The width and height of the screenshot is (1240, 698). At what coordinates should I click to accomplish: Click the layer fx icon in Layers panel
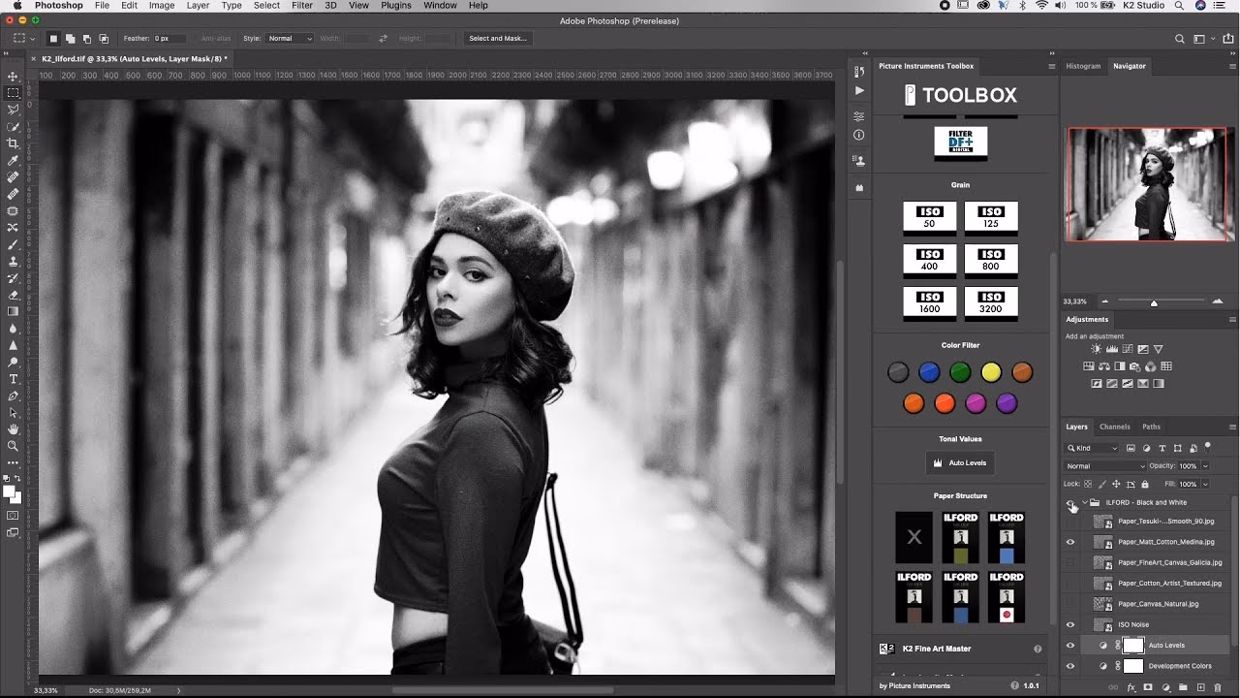pyautogui.click(x=1131, y=687)
